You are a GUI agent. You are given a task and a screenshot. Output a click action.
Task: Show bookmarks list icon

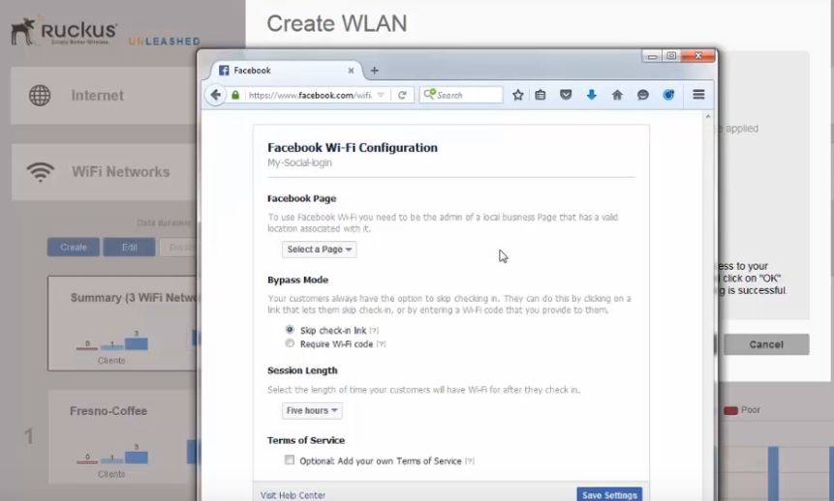point(541,95)
